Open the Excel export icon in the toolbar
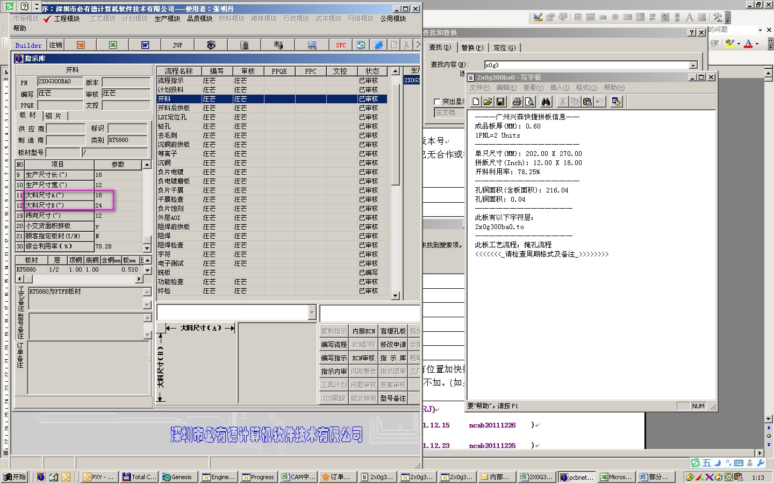The image size is (774, 484). click(x=113, y=45)
